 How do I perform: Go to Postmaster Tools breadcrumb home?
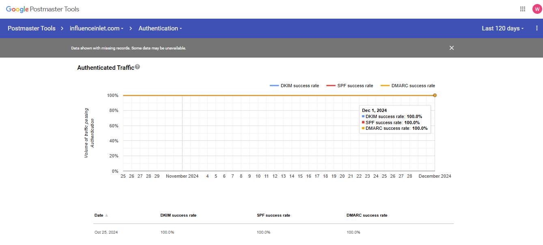click(32, 28)
